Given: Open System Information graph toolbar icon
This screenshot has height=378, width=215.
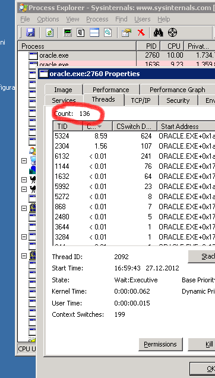Looking at the screenshot, I should click(x=68, y=32).
